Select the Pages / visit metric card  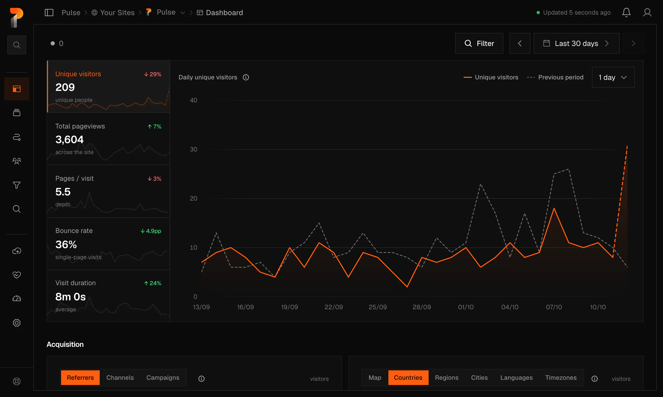click(x=109, y=191)
